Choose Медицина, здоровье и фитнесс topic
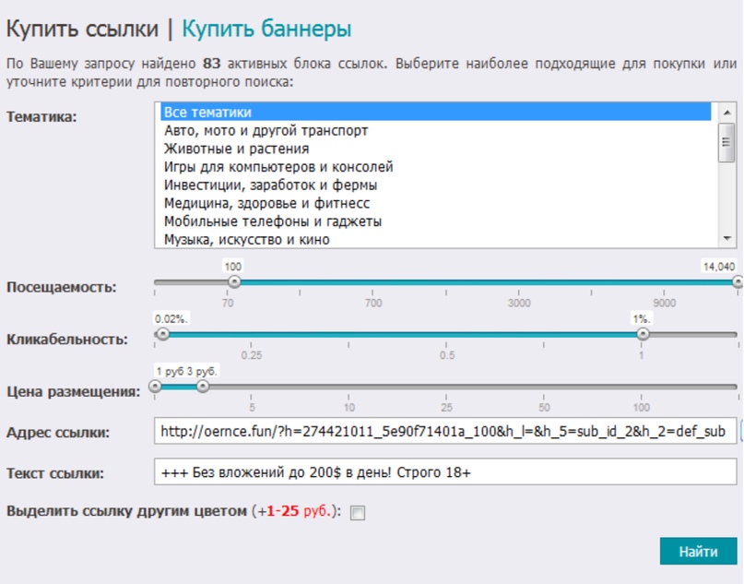744x584 pixels. (266, 204)
